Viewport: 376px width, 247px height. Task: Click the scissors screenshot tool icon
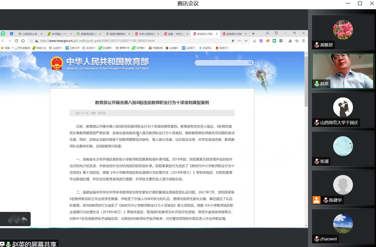pyautogui.click(x=255, y=41)
